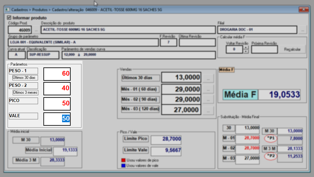Click the Últimos 3 meses label
Screen dimensions: 314x177
[x=25, y=92]
